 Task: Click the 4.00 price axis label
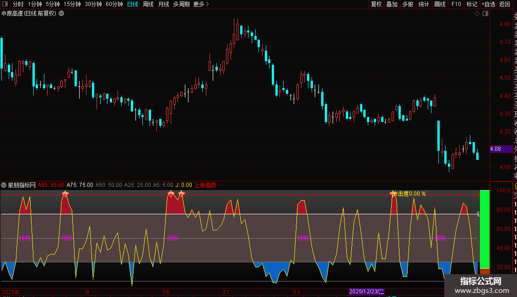[505, 167]
